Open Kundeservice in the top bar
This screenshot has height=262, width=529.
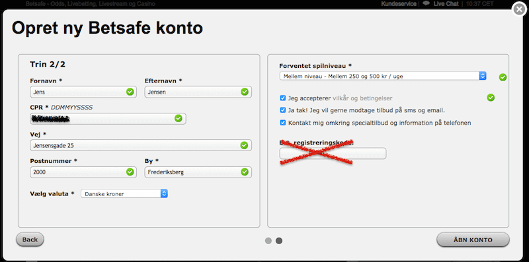399,4
